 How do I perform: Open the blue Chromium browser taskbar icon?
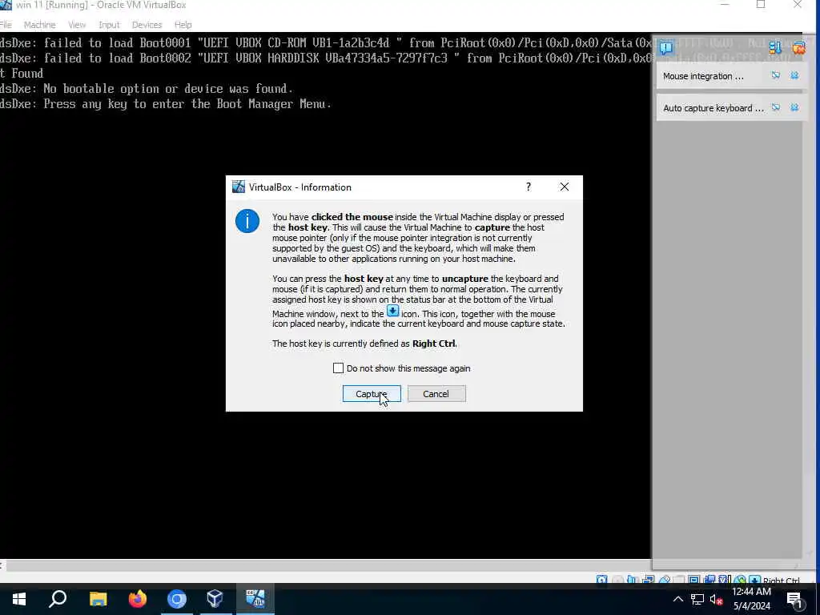point(177,599)
